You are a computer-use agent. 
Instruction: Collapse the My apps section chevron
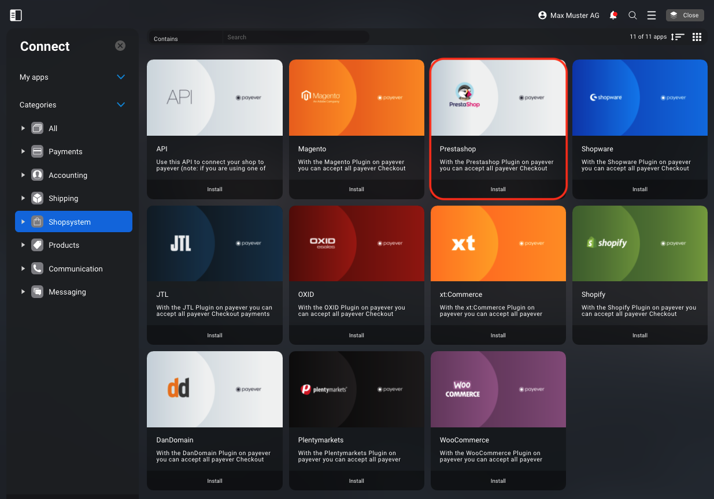click(x=121, y=77)
